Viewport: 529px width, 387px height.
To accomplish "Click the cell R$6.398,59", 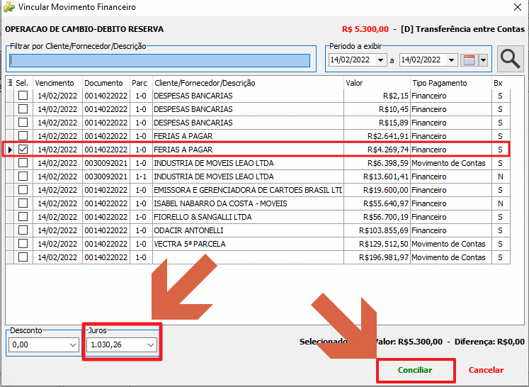I will click(377, 163).
